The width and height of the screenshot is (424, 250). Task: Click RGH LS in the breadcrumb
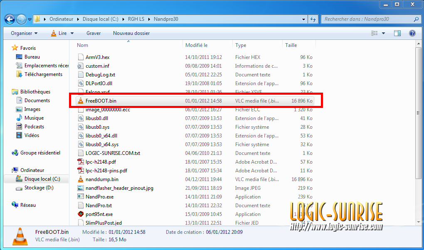[x=136, y=19]
